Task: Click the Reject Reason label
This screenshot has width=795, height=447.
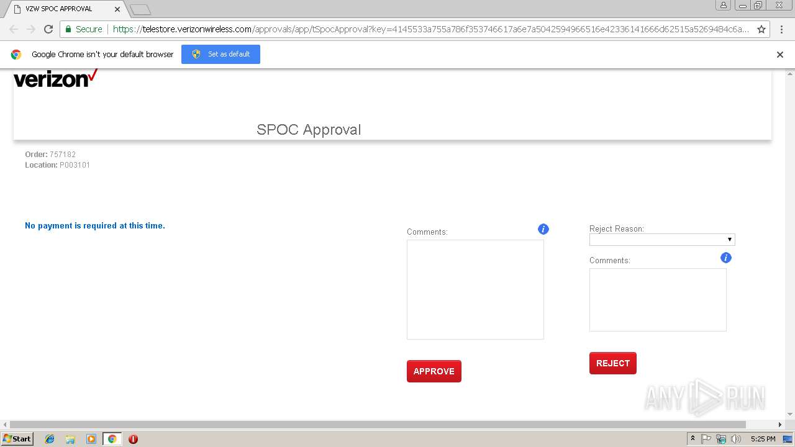Action: (x=617, y=229)
